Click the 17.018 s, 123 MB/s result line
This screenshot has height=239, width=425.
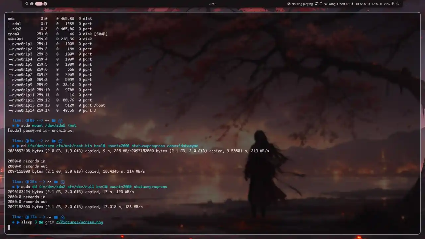(x=75, y=207)
